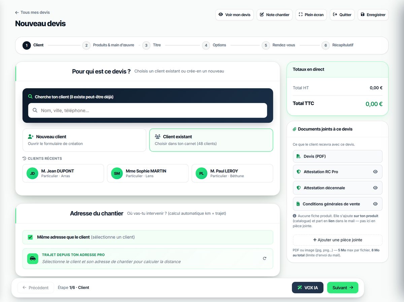
Task: Click the PDF file icon for Devis
Action: click(x=299, y=156)
